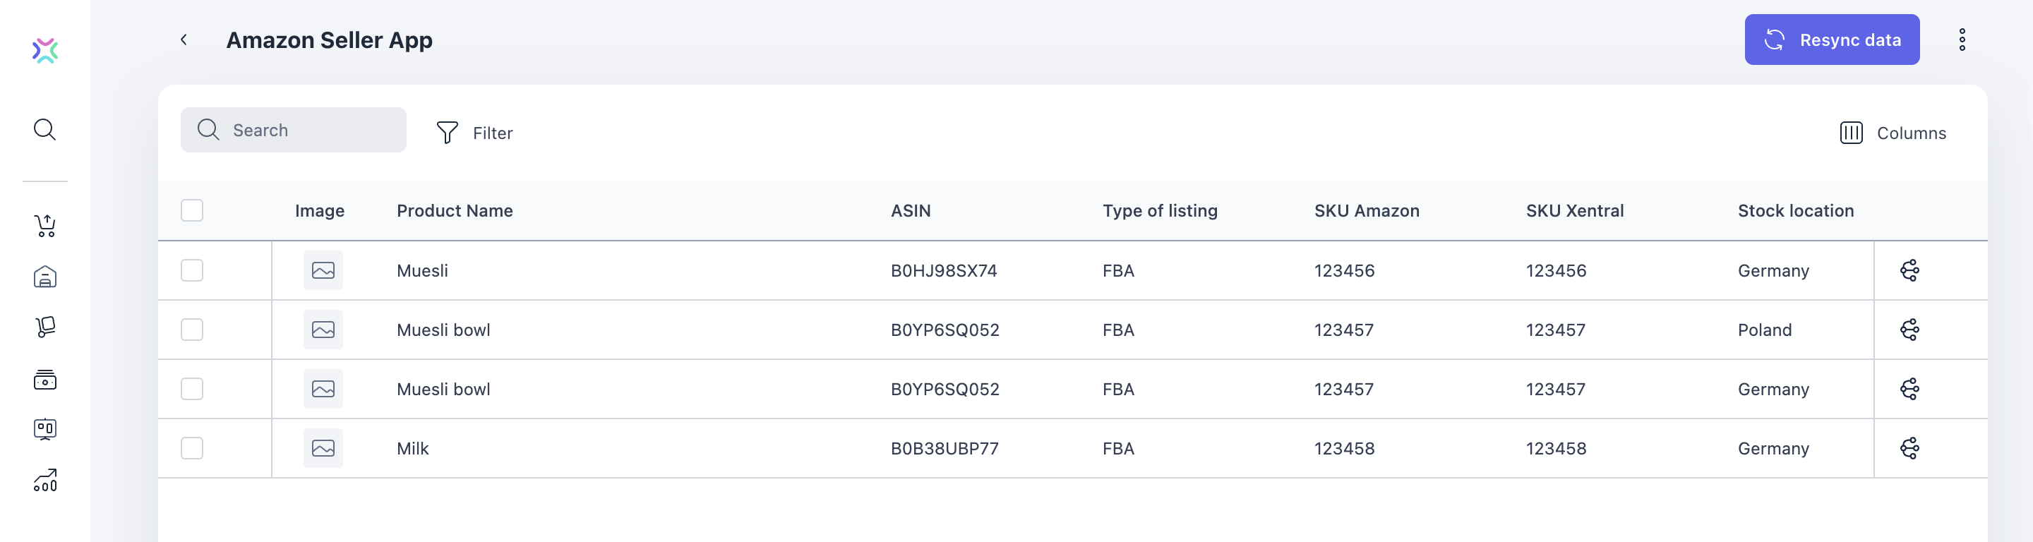Check the Muesli row checkbox
Image resolution: width=2033 pixels, height=542 pixels.
click(192, 270)
